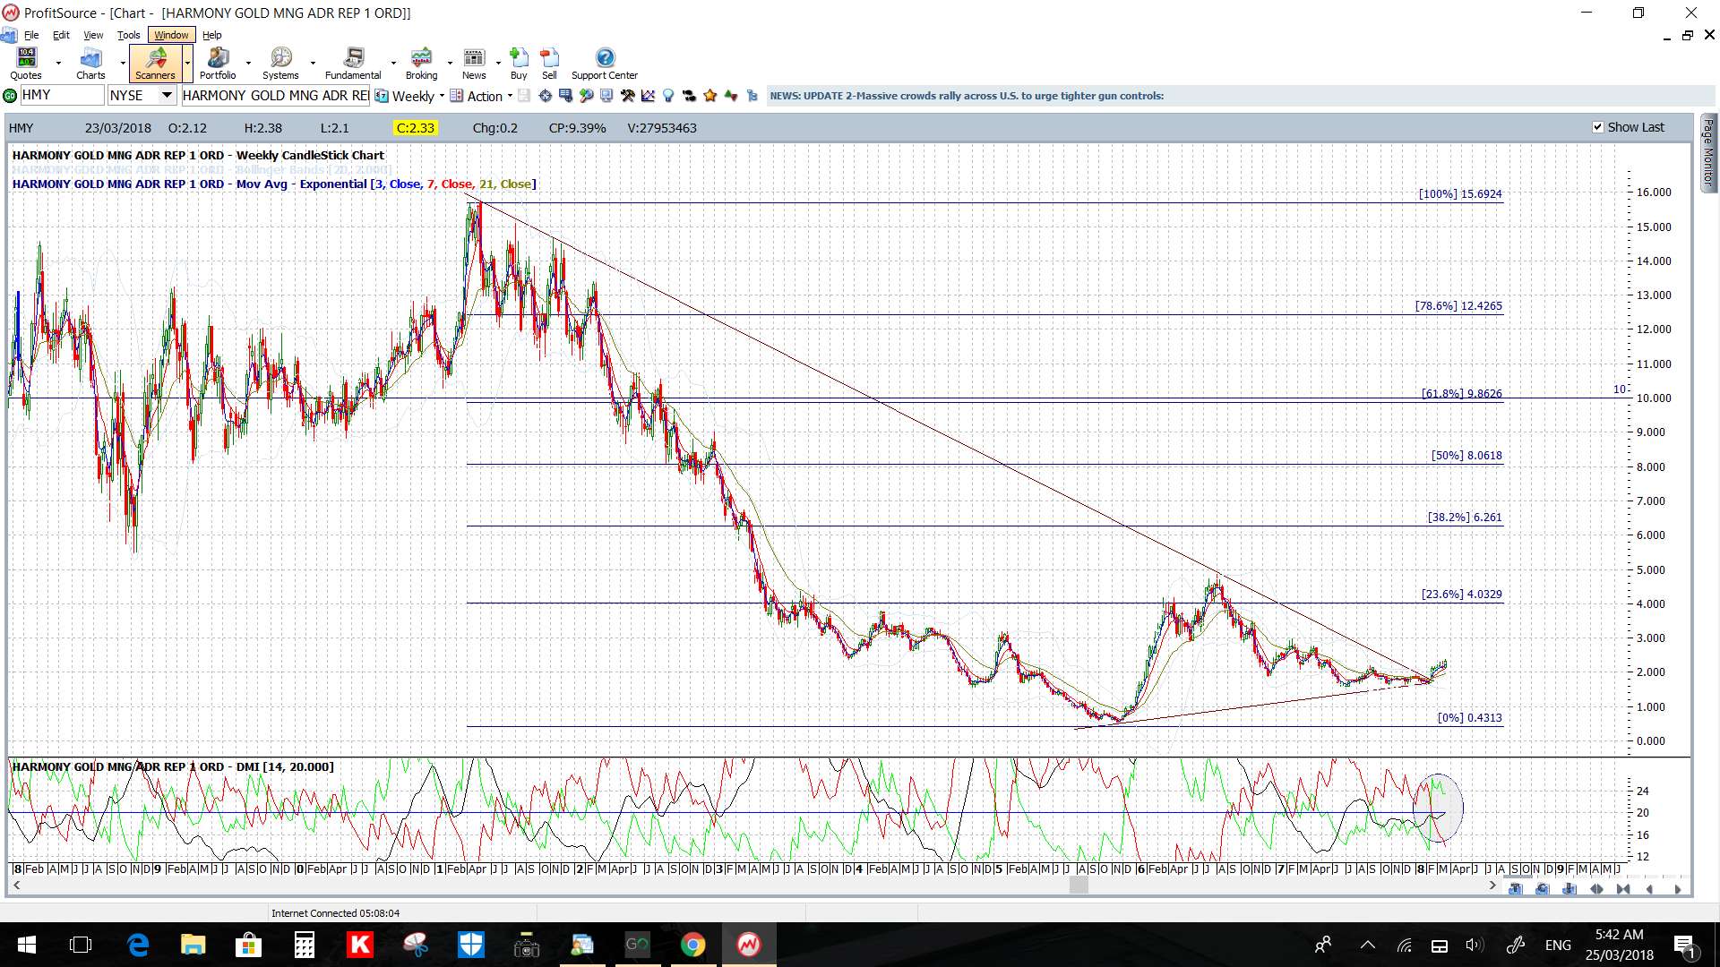Step chart left with left triangle
This screenshot has height=967, width=1720.
pyautogui.click(x=1650, y=889)
